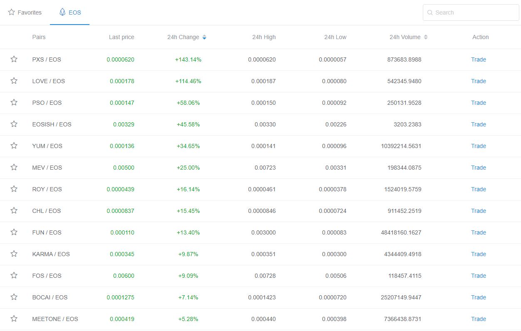Click the search magnifier icon
Viewport: 521px width, 331px height.
click(430, 12)
